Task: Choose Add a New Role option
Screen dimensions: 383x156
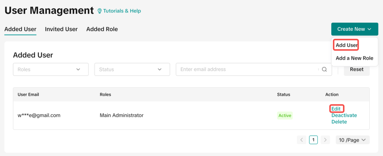Action: point(354,58)
